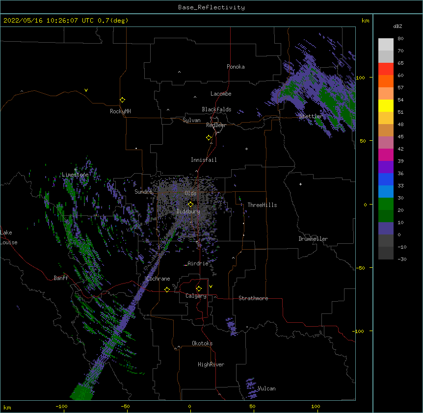Viewport: 423px width, 413px height.
Task: Click white asterisk marker east of Innisfail
Action: click(246, 149)
